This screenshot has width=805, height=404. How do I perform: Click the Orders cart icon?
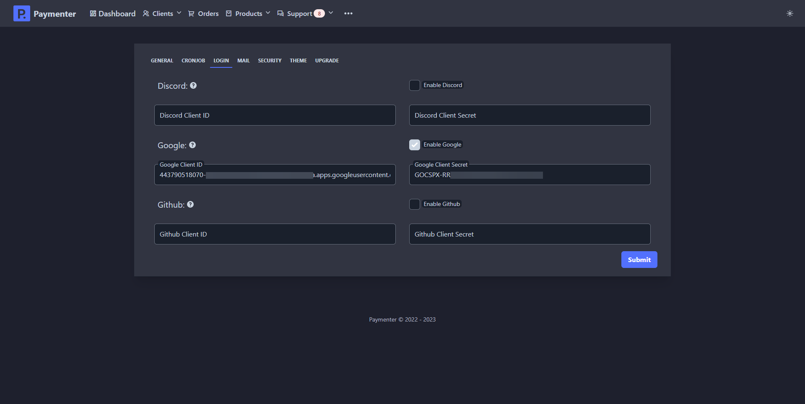tap(191, 13)
